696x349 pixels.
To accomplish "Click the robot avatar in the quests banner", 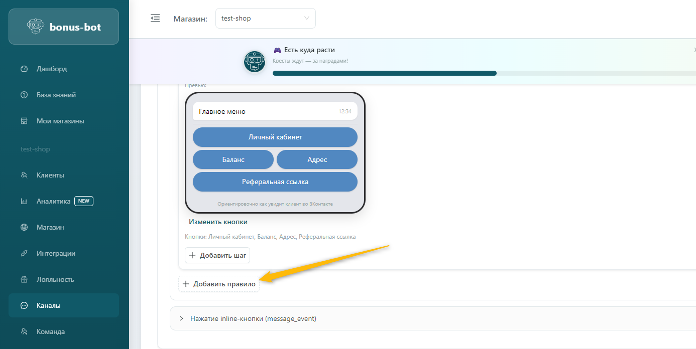I will point(255,62).
